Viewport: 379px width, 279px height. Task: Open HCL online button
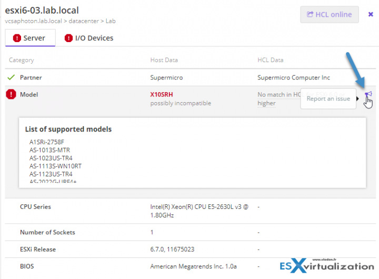[x=329, y=15]
